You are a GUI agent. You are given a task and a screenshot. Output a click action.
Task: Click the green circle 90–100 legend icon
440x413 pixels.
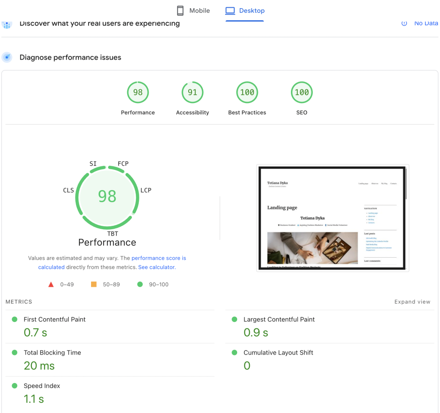coord(140,284)
